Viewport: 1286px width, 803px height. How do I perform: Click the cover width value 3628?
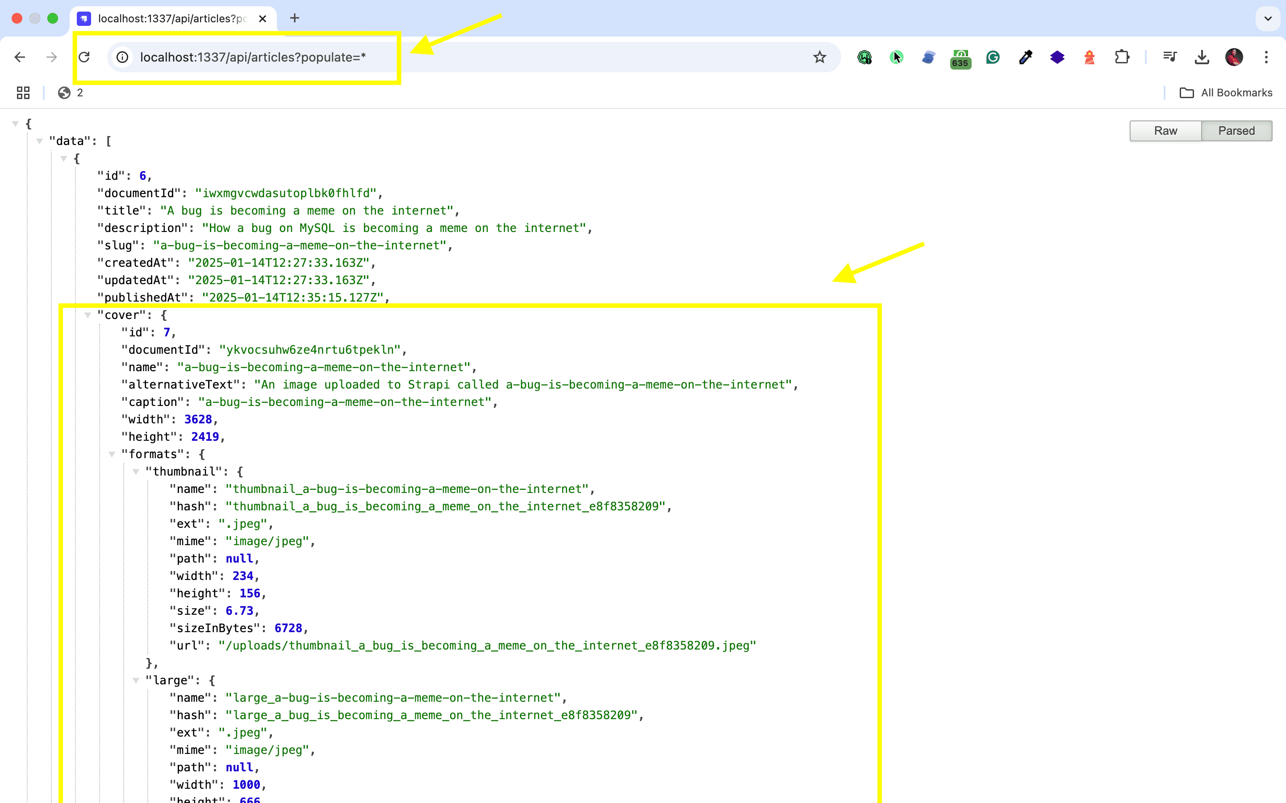pyautogui.click(x=198, y=419)
